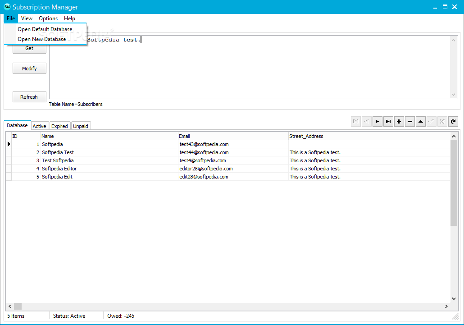Click the Status: Active status bar entry
The height and width of the screenshot is (325, 464).
69,316
